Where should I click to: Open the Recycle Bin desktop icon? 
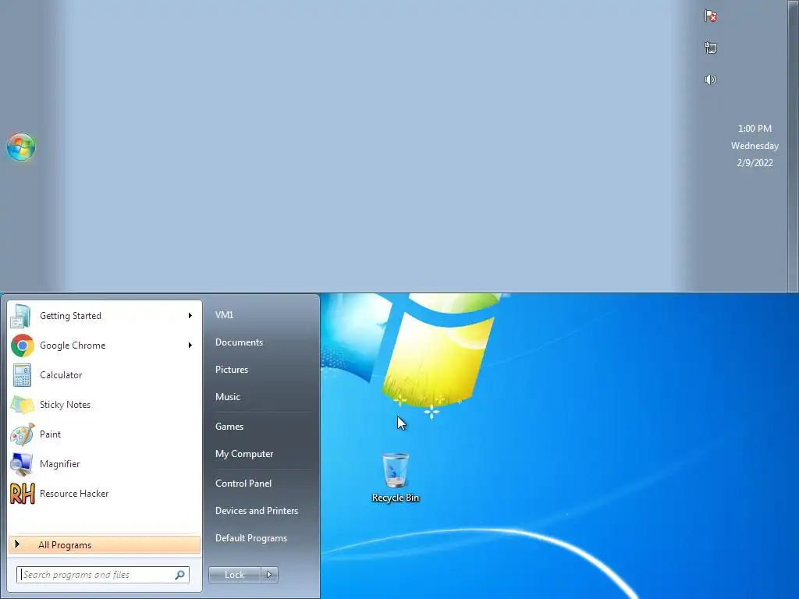(395, 470)
